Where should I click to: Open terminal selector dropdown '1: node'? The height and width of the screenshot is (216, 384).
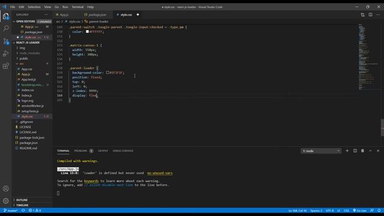click(x=321, y=151)
